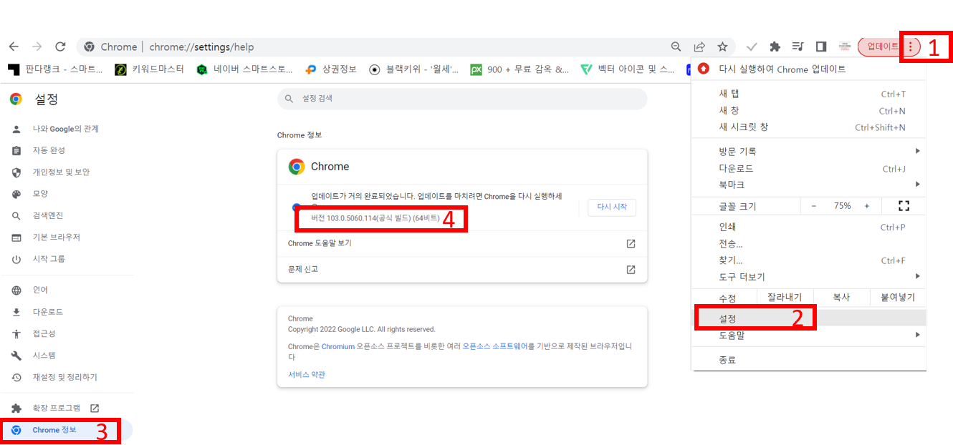
Task: Open the 서비스 약관 link
Action: pyautogui.click(x=307, y=374)
